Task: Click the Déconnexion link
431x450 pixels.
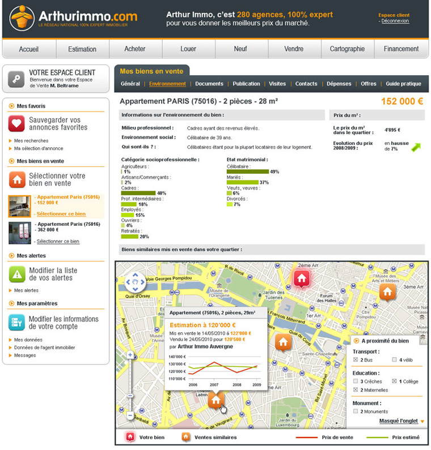Action: [395, 21]
